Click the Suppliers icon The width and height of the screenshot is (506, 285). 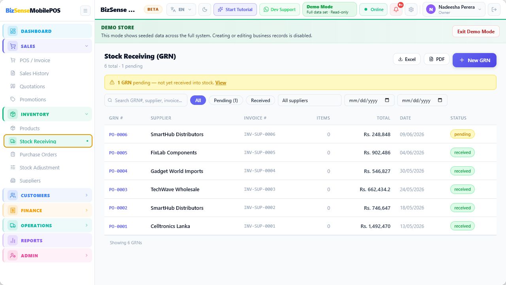coord(13,180)
